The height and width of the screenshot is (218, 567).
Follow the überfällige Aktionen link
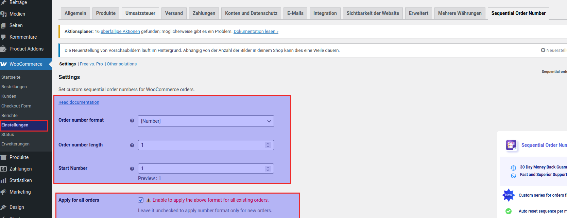pyautogui.click(x=120, y=31)
